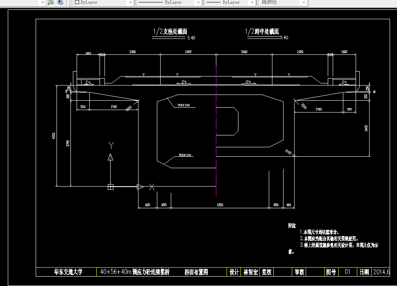397x286 pixels.
Task: Open the ByLayer linetype dropdown with long line sample
Action: [x=169, y=2]
